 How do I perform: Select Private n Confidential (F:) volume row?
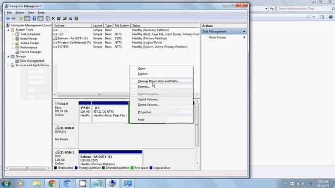pyautogui.click(x=126, y=43)
